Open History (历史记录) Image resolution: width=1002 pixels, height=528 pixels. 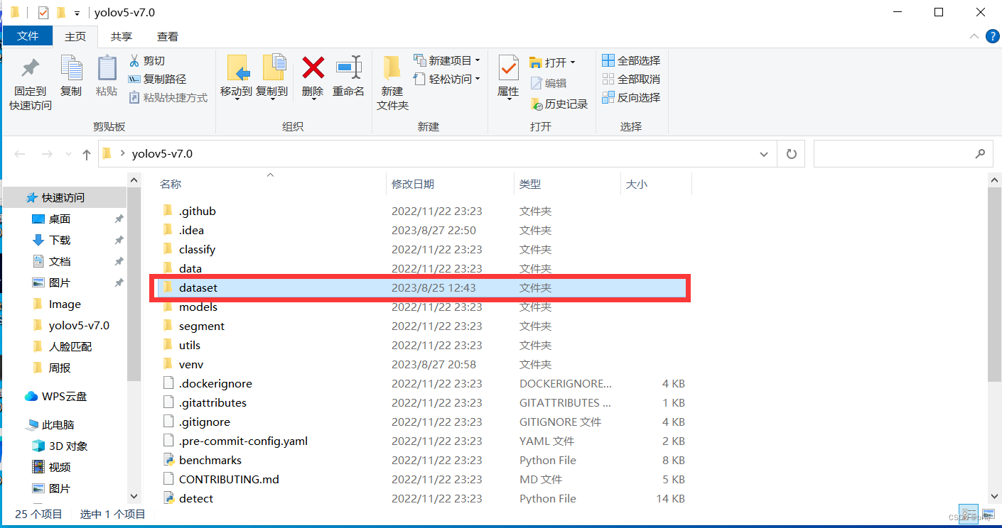[559, 104]
